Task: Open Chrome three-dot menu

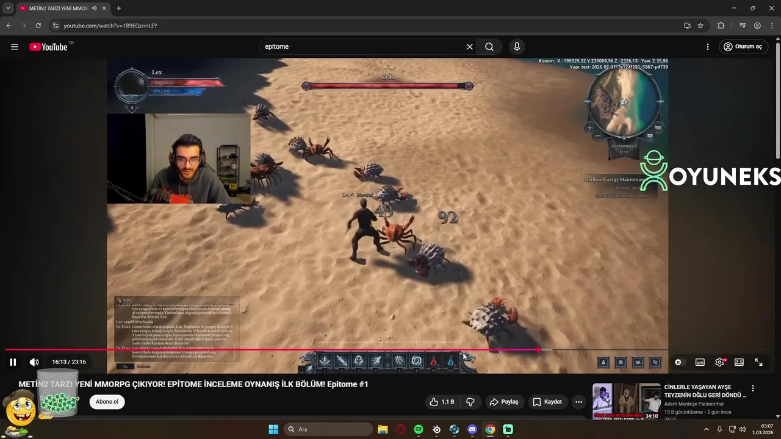Action: (771, 26)
